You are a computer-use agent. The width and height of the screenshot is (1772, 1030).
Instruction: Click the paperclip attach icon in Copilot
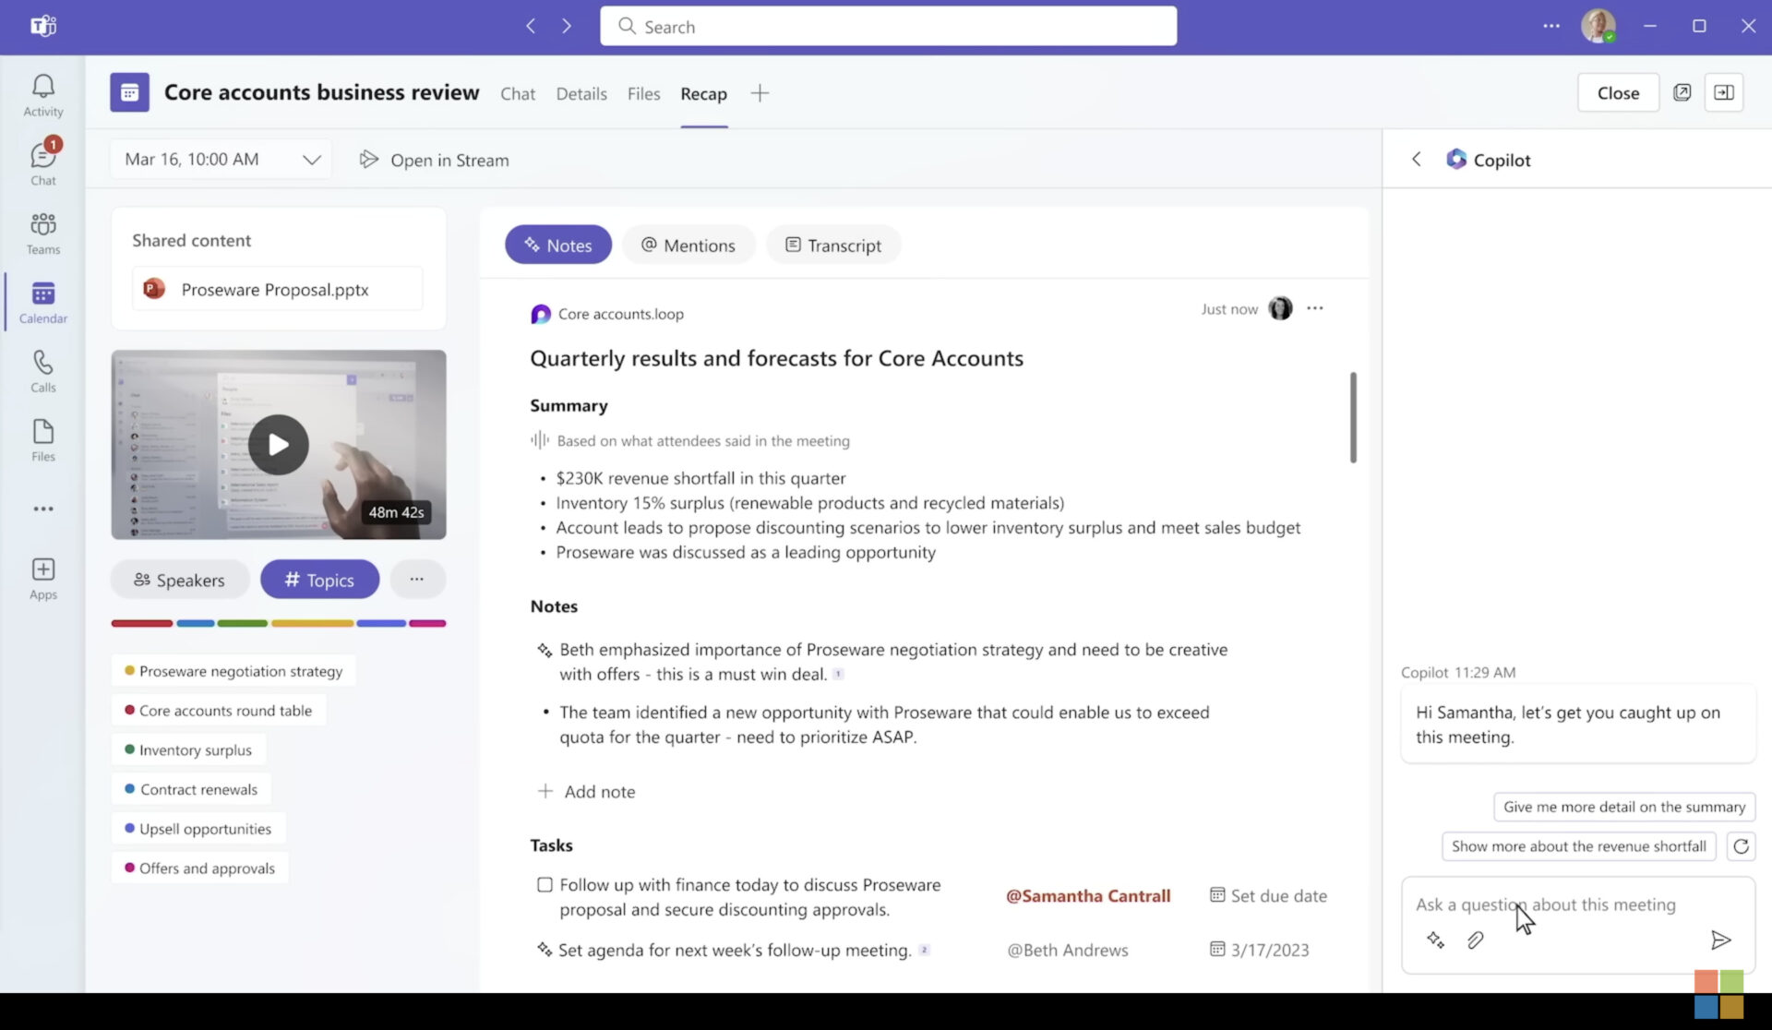[x=1475, y=940]
